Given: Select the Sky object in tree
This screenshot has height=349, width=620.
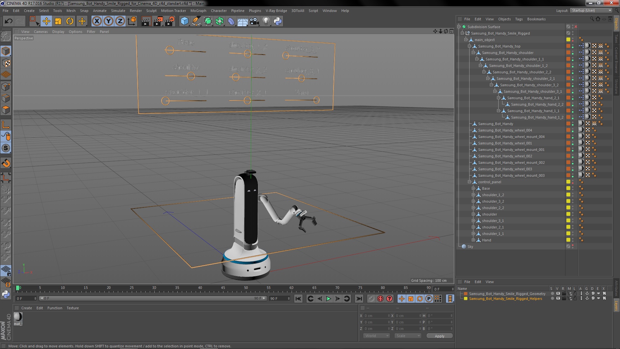Looking at the screenshot, I should (x=470, y=247).
